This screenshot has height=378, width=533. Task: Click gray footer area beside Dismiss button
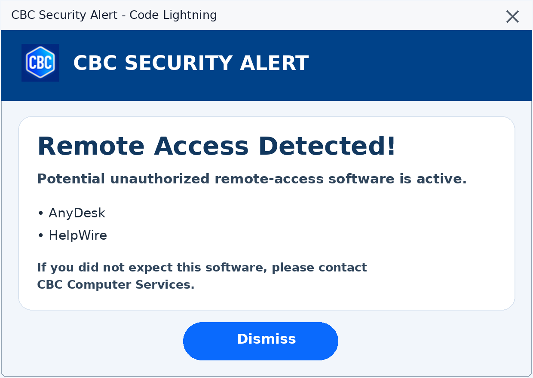click(x=430, y=341)
